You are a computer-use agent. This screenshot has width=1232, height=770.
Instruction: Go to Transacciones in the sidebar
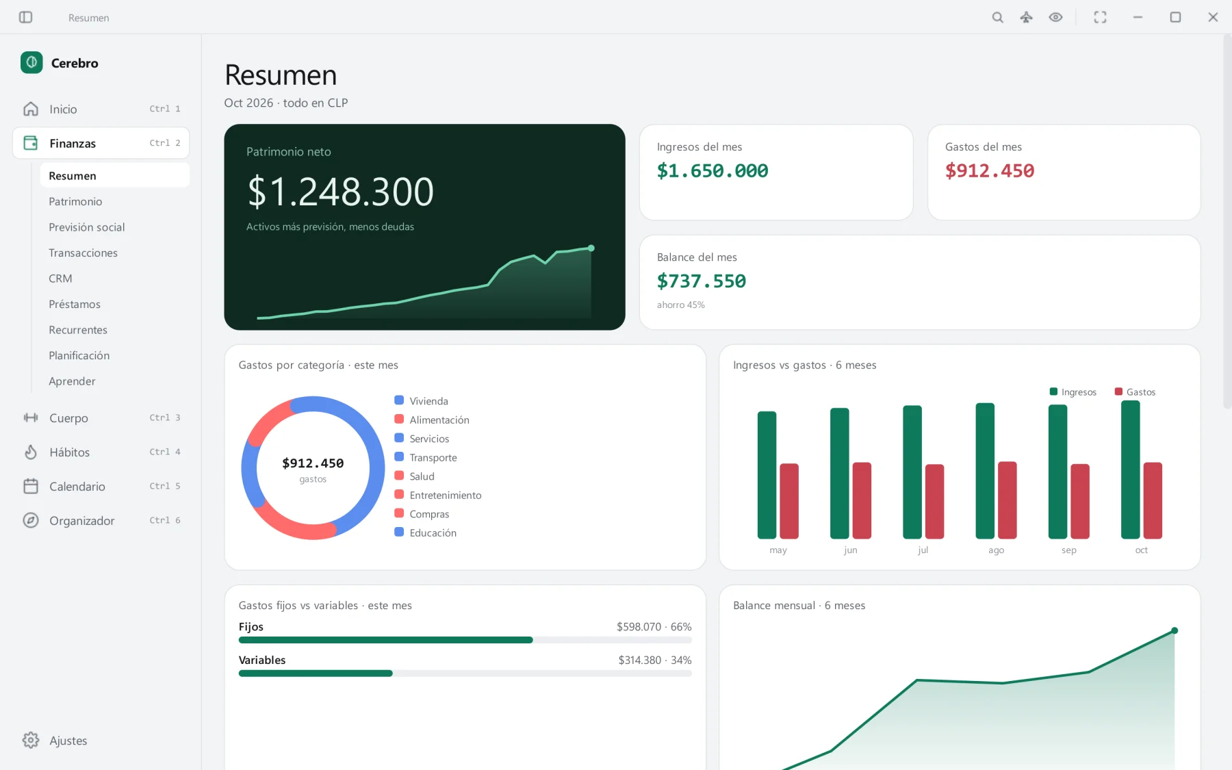[x=83, y=253]
